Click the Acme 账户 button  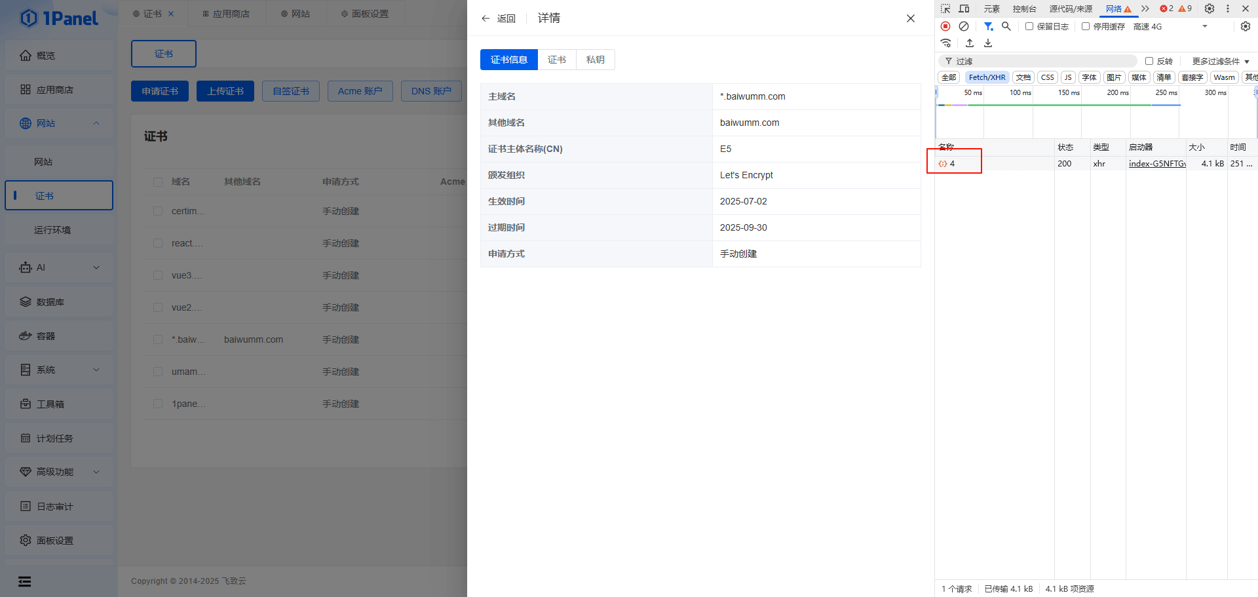pos(360,91)
